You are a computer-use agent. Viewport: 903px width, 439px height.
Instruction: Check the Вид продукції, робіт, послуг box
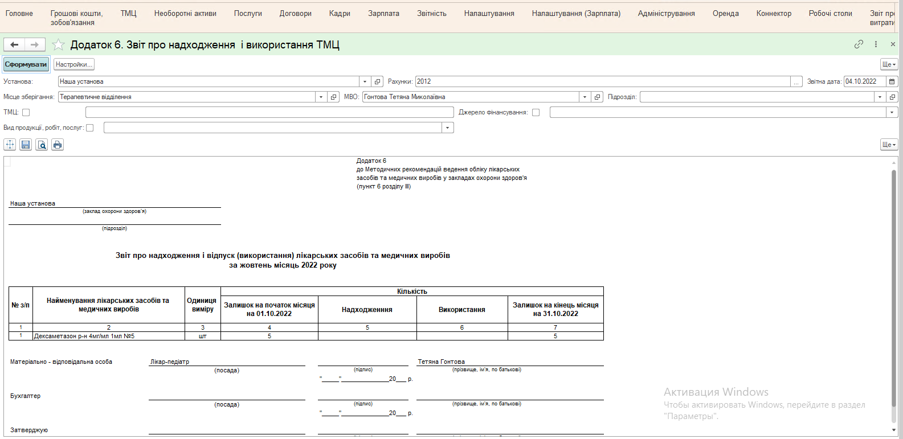point(89,128)
